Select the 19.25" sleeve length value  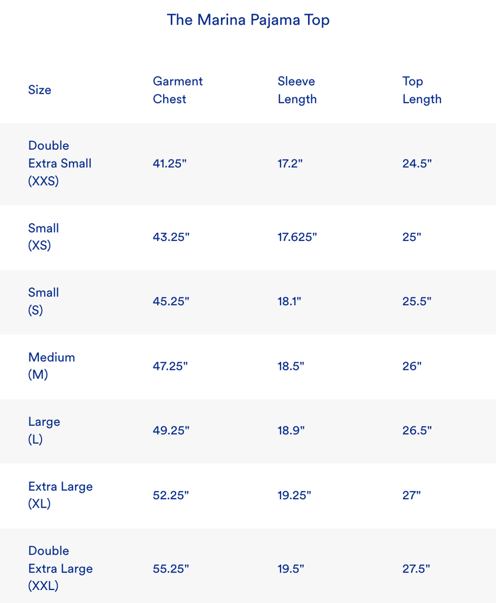[295, 495]
